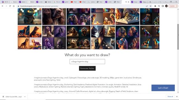
Task: Switch to the '(4) Di' first tab
Action: coord(5,2)
